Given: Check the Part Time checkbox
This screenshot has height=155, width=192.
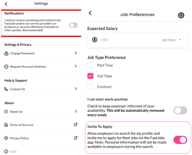Looking at the screenshot, I should 90,65.
